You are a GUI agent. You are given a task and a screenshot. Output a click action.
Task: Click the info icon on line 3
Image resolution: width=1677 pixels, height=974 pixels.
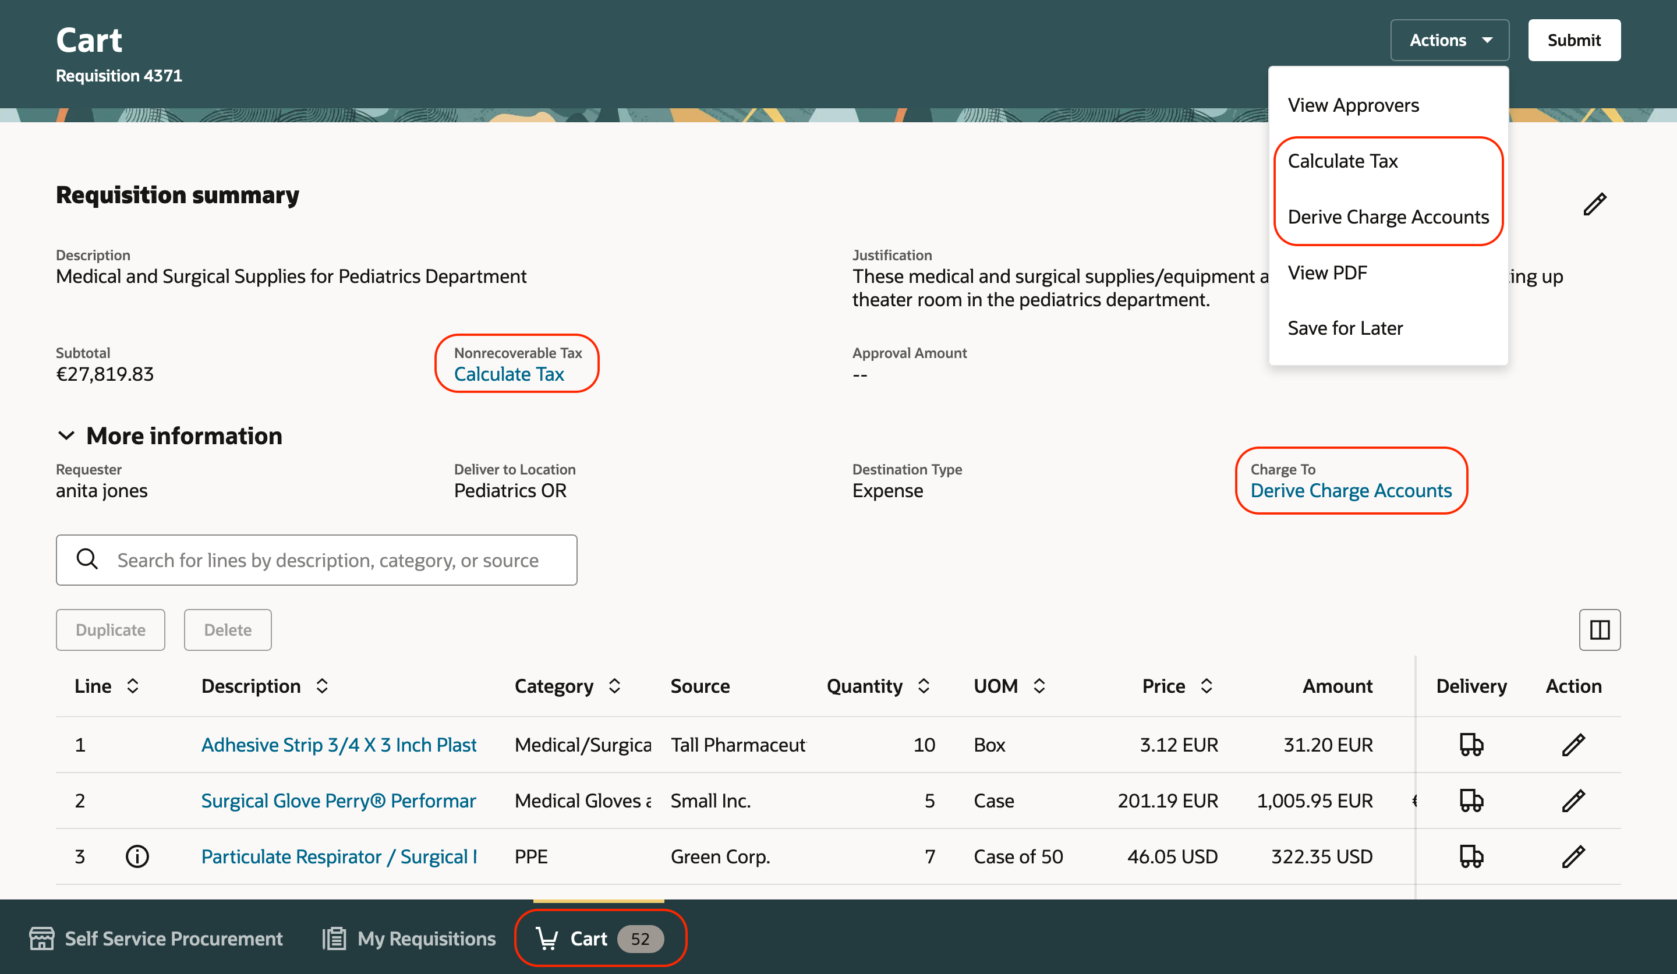[137, 856]
